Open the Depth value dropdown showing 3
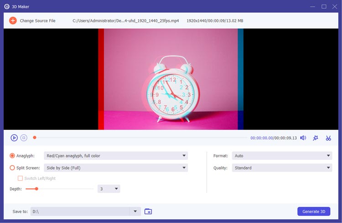 [x=109, y=189]
